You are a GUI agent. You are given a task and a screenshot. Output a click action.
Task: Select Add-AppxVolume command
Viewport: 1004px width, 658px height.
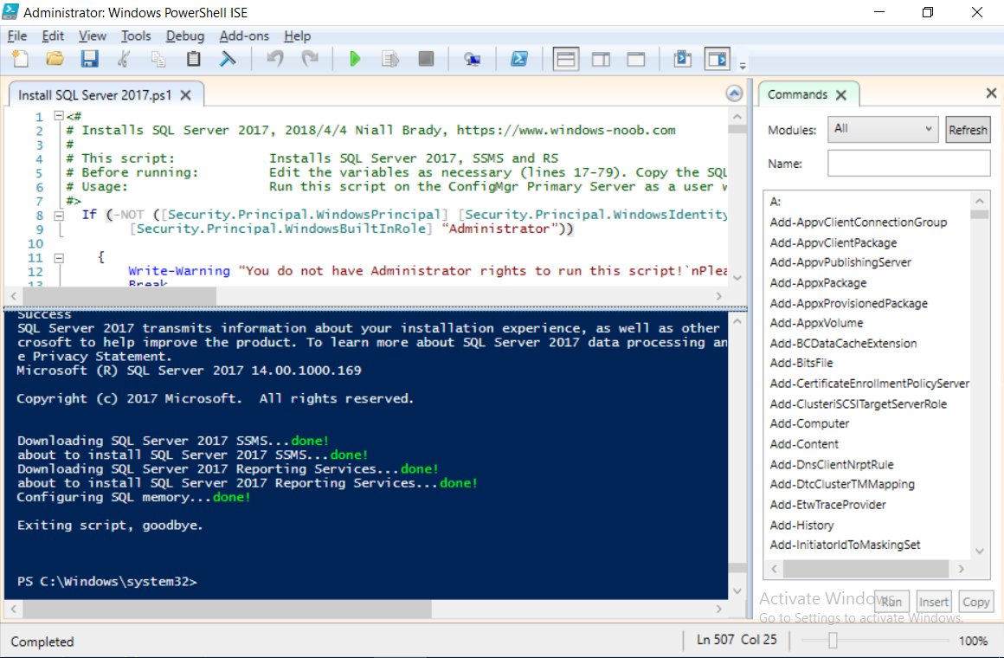point(816,323)
